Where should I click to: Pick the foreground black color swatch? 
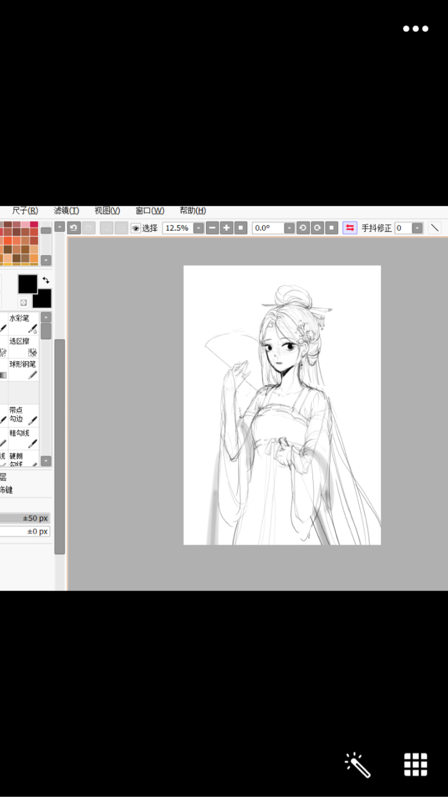27,284
